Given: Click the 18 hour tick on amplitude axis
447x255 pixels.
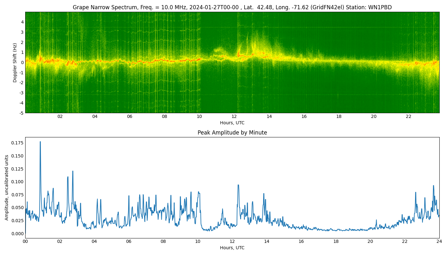Looking at the screenshot, I should pos(336,242).
